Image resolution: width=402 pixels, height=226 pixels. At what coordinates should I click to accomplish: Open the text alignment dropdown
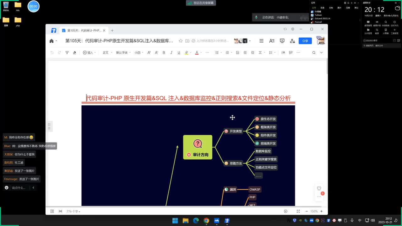(262, 53)
